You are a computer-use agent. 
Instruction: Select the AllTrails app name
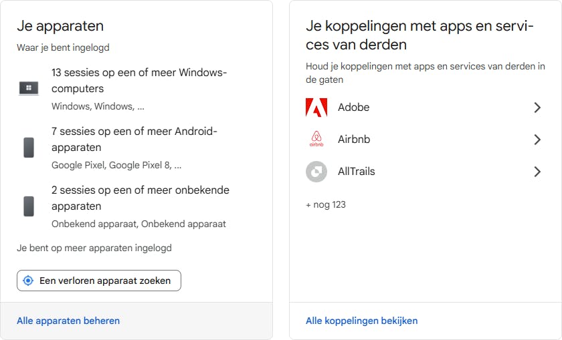pos(357,172)
